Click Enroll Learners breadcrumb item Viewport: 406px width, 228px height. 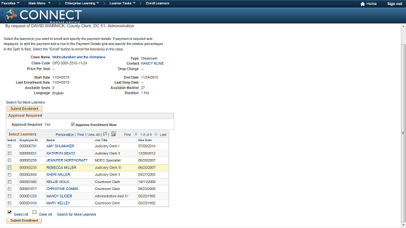tap(157, 3)
